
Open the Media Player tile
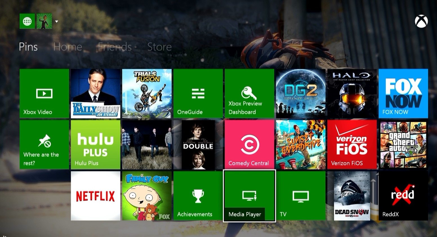click(249, 196)
